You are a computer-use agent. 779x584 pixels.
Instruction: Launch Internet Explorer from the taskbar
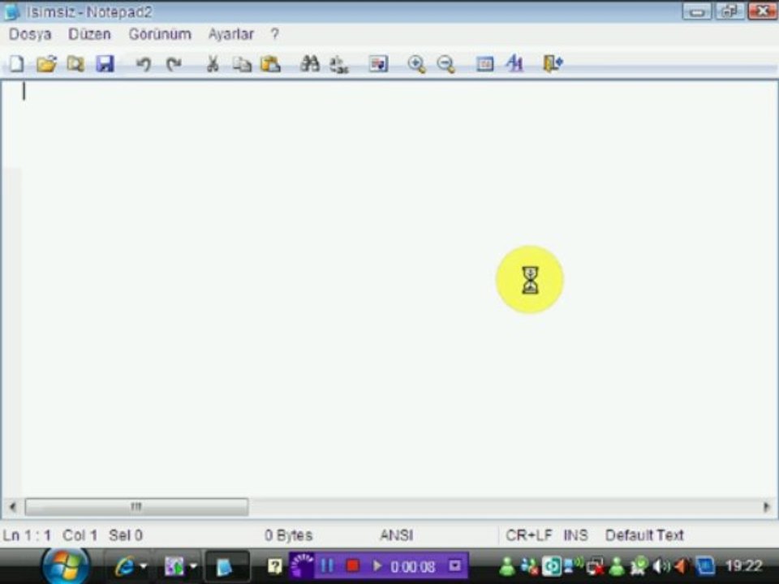click(x=124, y=566)
